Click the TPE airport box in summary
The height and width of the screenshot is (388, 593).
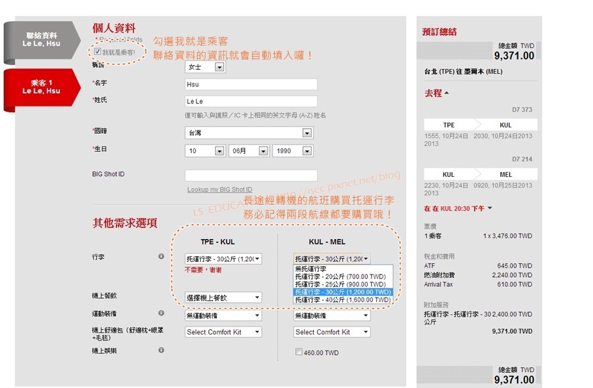click(x=449, y=125)
